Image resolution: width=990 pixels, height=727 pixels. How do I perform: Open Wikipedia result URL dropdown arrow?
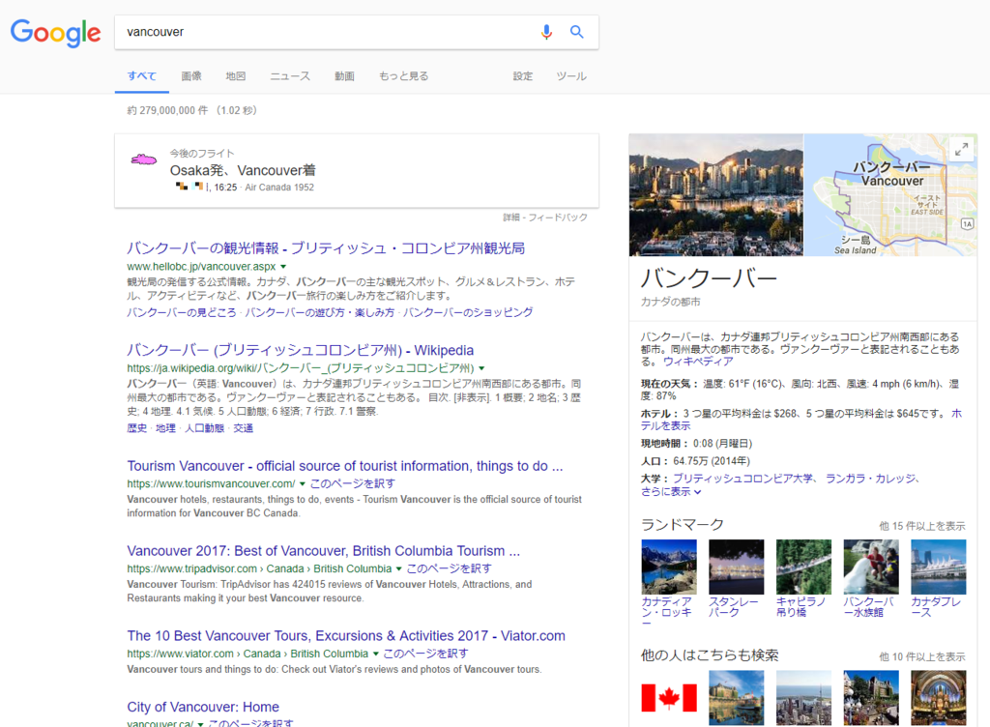click(x=481, y=368)
